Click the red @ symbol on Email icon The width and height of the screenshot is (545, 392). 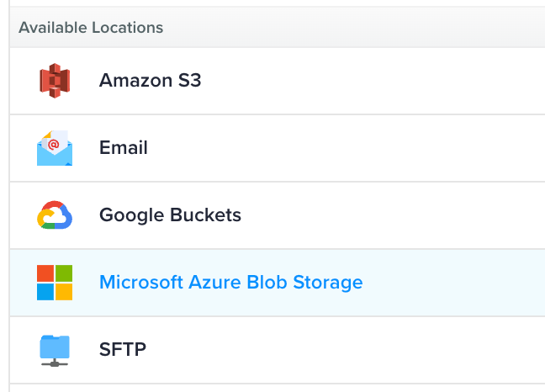[x=54, y=145]
